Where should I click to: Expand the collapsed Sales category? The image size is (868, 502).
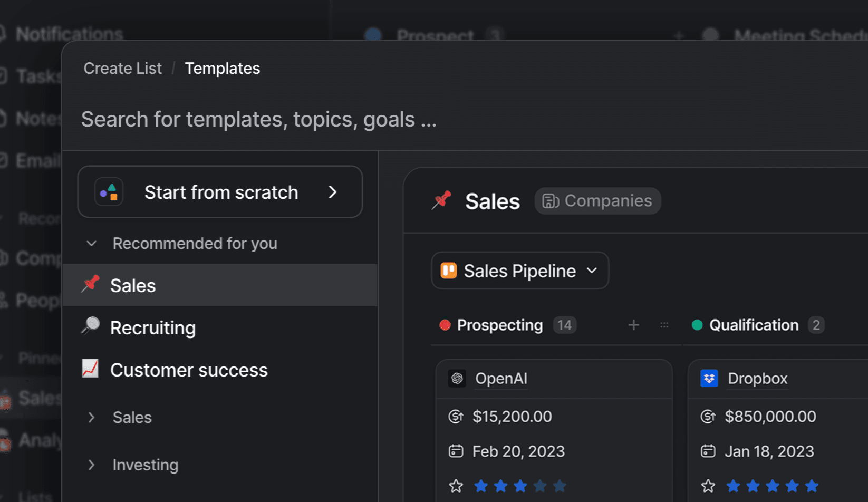(x=92, y=418)
